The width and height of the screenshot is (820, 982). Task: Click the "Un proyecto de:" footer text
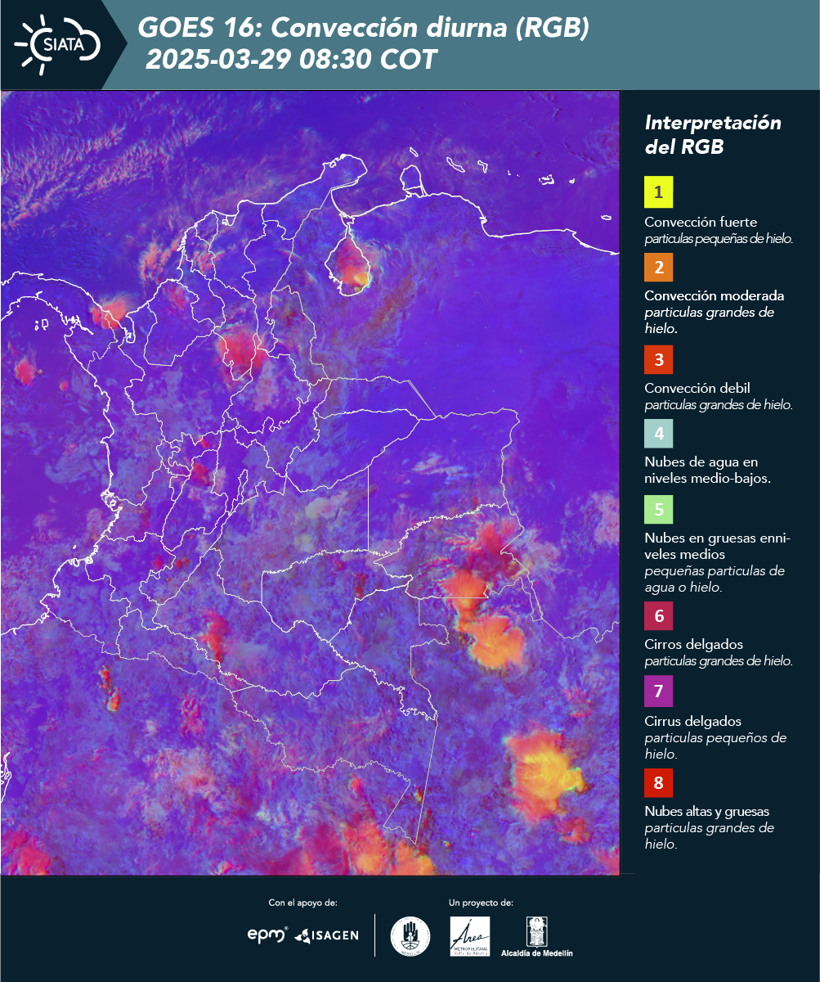click(481, 903)
